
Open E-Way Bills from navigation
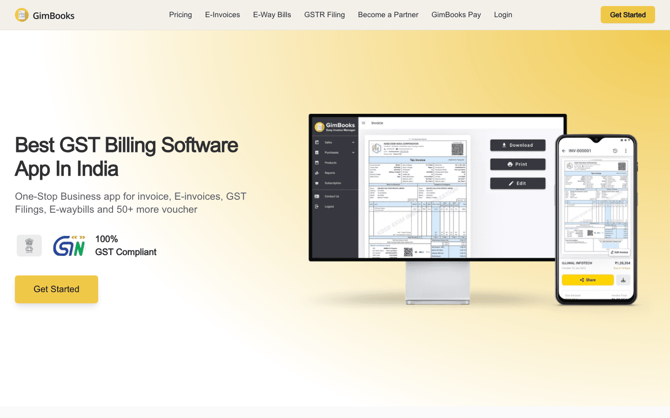pos(272,15)
